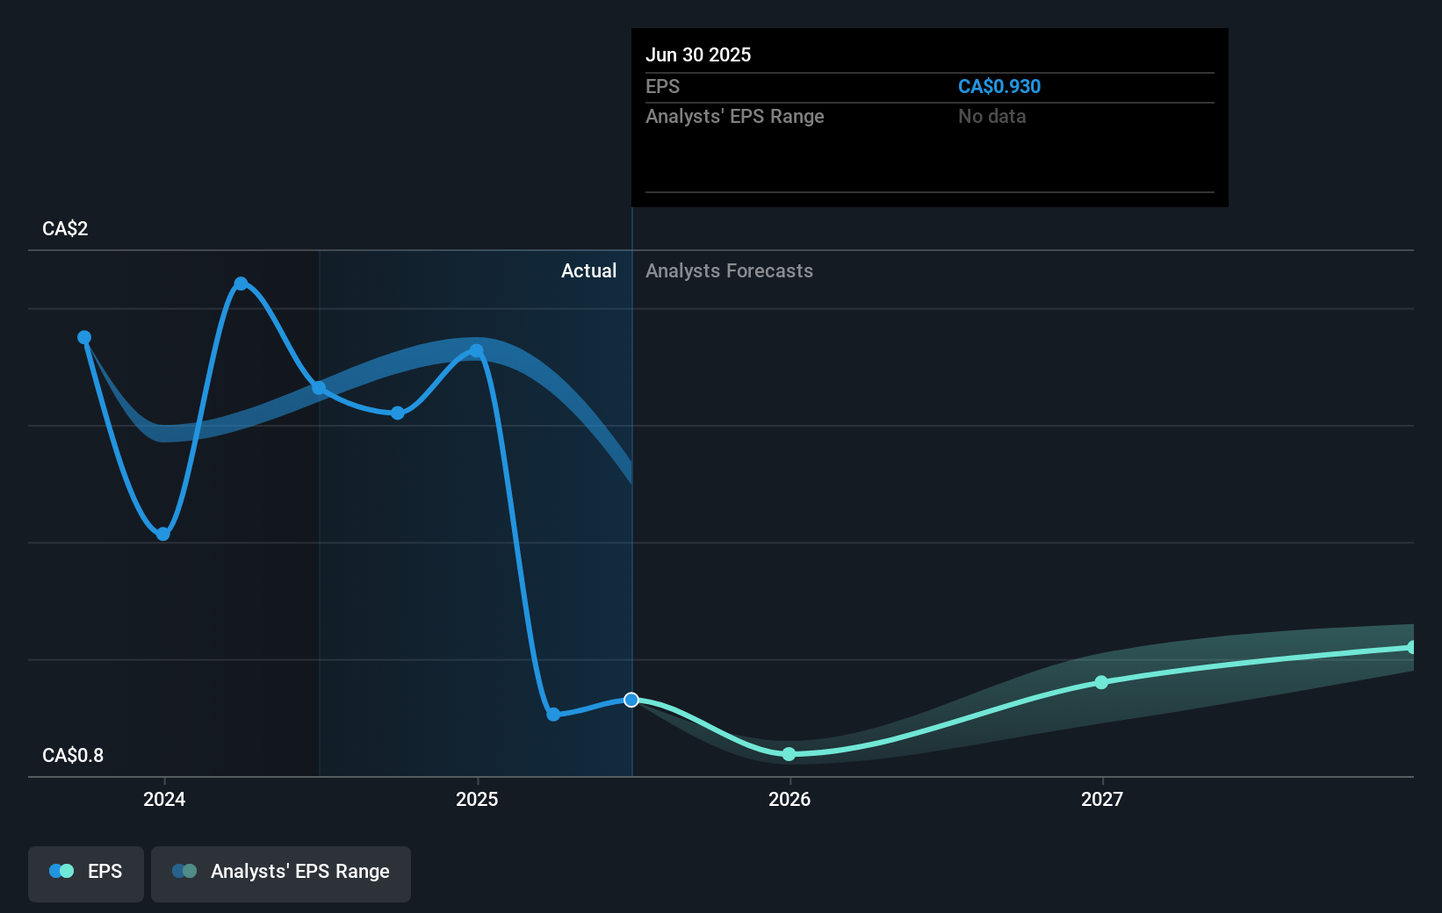Image resolution: width=1442 pixels, height=913 pixels.
Task: Select the EPS data point above the 2025 tick
Action: (476, 351)
